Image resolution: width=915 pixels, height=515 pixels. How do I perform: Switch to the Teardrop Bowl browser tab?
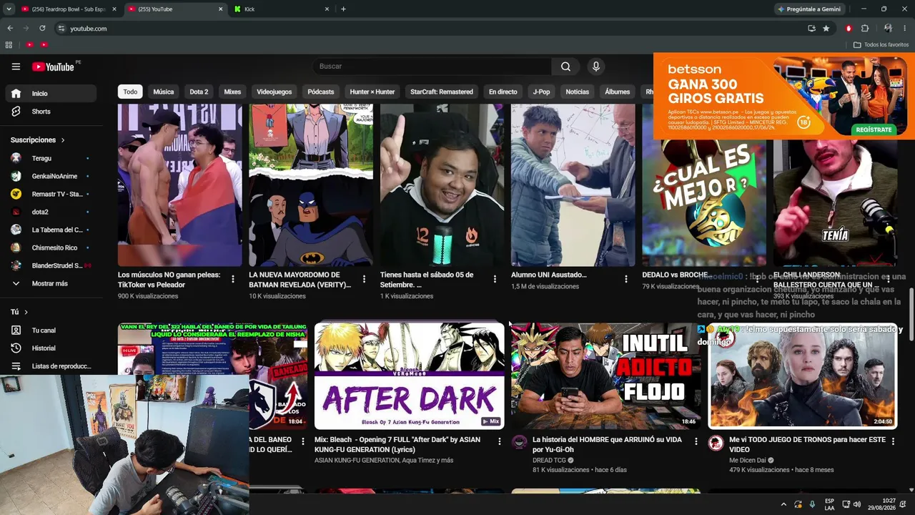[69, 9]
